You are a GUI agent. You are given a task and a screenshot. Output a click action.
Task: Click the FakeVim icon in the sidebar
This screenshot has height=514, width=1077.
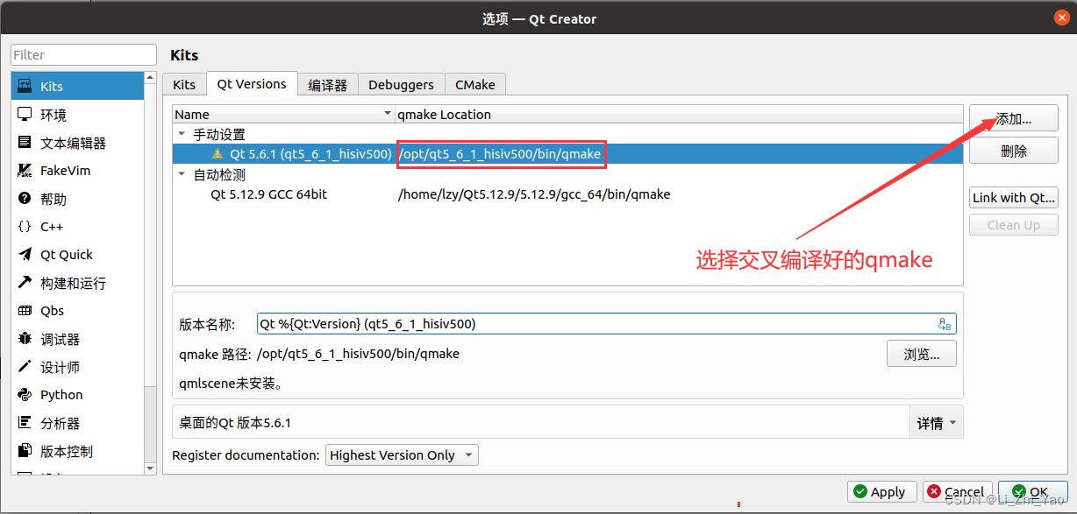pos(25,170)
